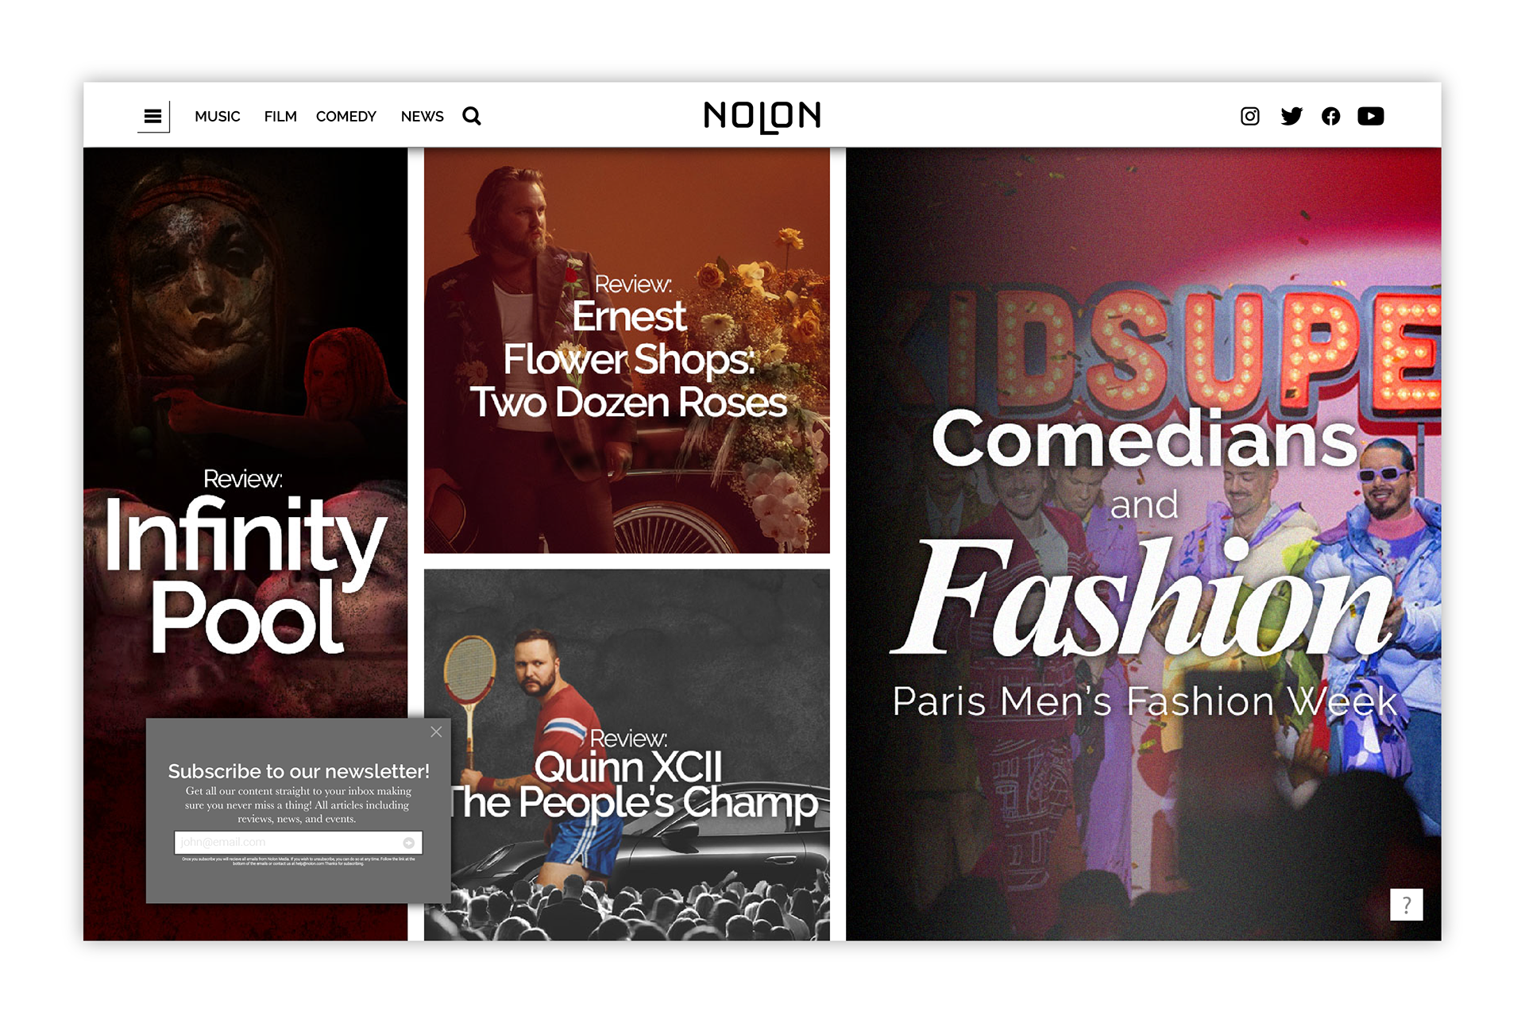
Task: Visit the Facebook icon link
Action: 1331,117
